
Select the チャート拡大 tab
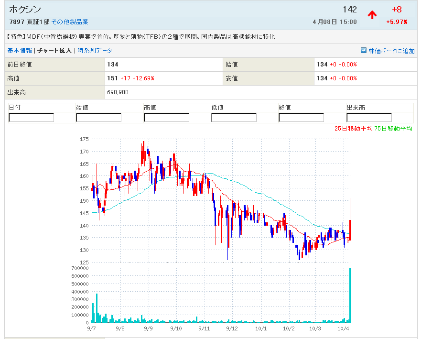[54, 50]
